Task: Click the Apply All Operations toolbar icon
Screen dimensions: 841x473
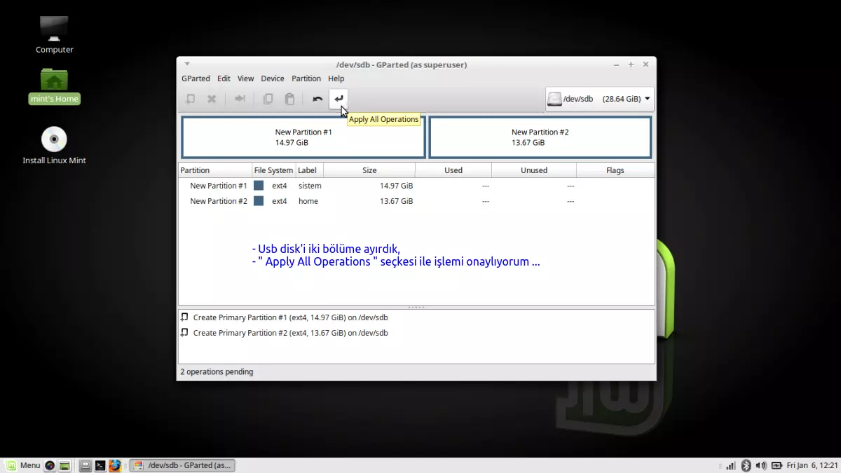Action: [x=339, y=99]
